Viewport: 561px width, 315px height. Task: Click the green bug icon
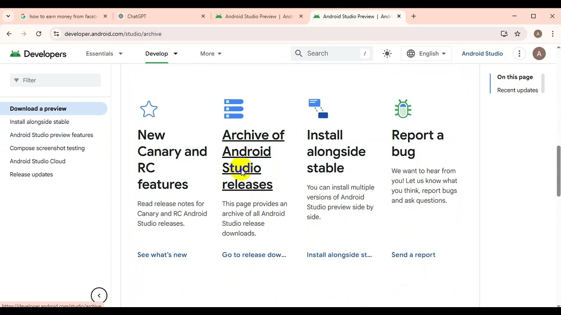point(403,108)
